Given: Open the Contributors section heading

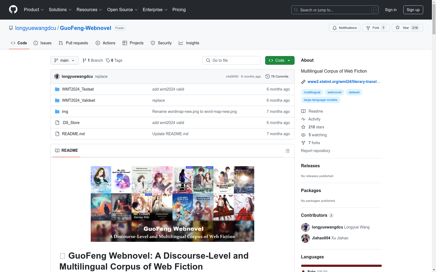Looking at the screenshot, I should click(x=317, y=215).
